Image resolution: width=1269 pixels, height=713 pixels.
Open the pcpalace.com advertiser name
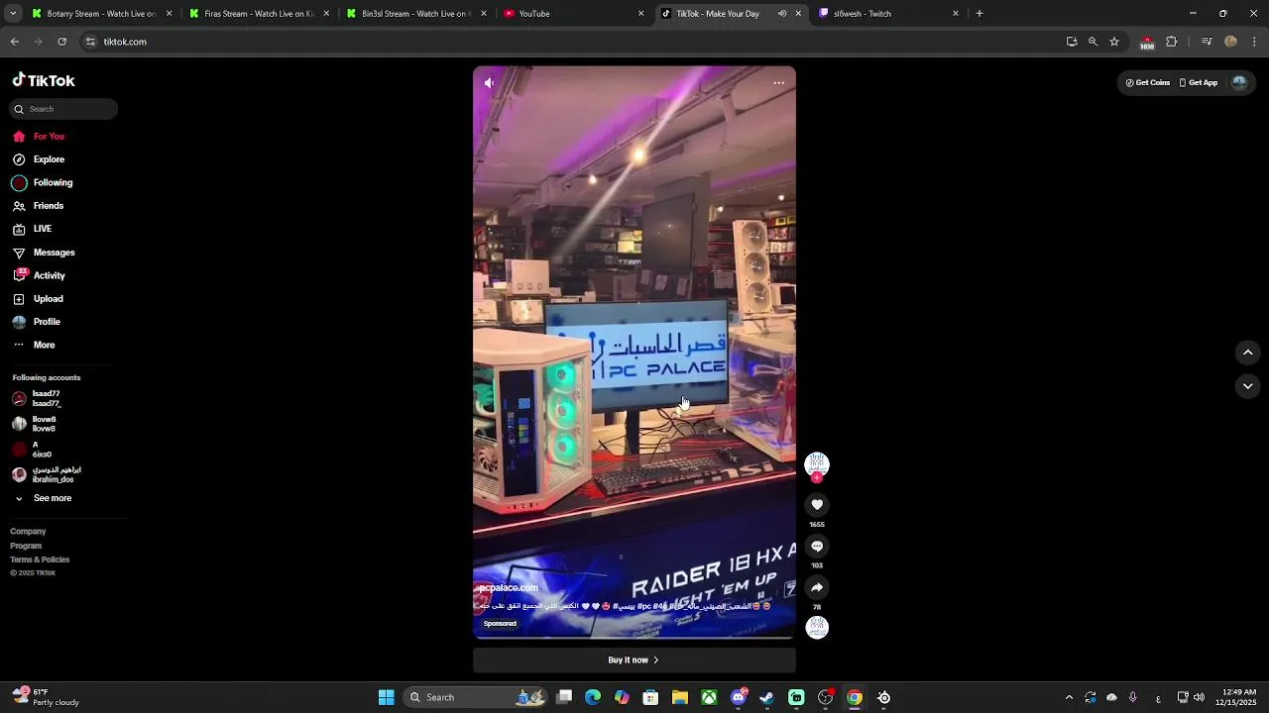point(509,588)
